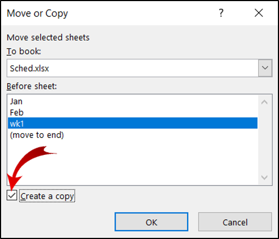The image size is (279, 239).
Task: Click the To book label
Action: click(x=24, y=51)
